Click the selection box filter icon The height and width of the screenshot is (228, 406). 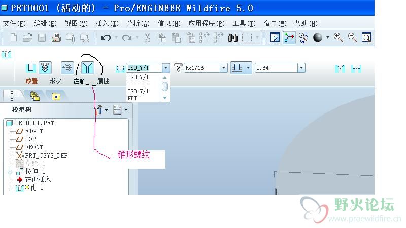(x=247, y=37)
